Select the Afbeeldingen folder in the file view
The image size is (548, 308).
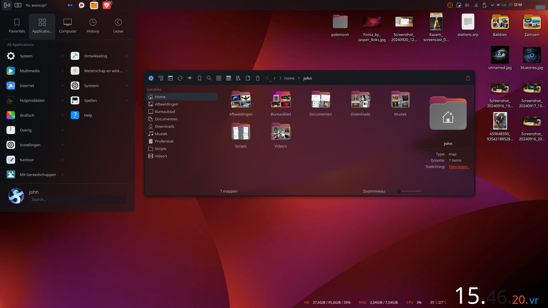click(241, 103)
